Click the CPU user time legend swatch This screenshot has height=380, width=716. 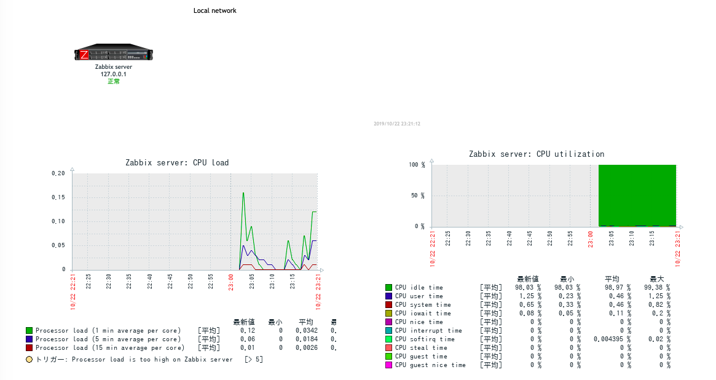tap(388, 296)
